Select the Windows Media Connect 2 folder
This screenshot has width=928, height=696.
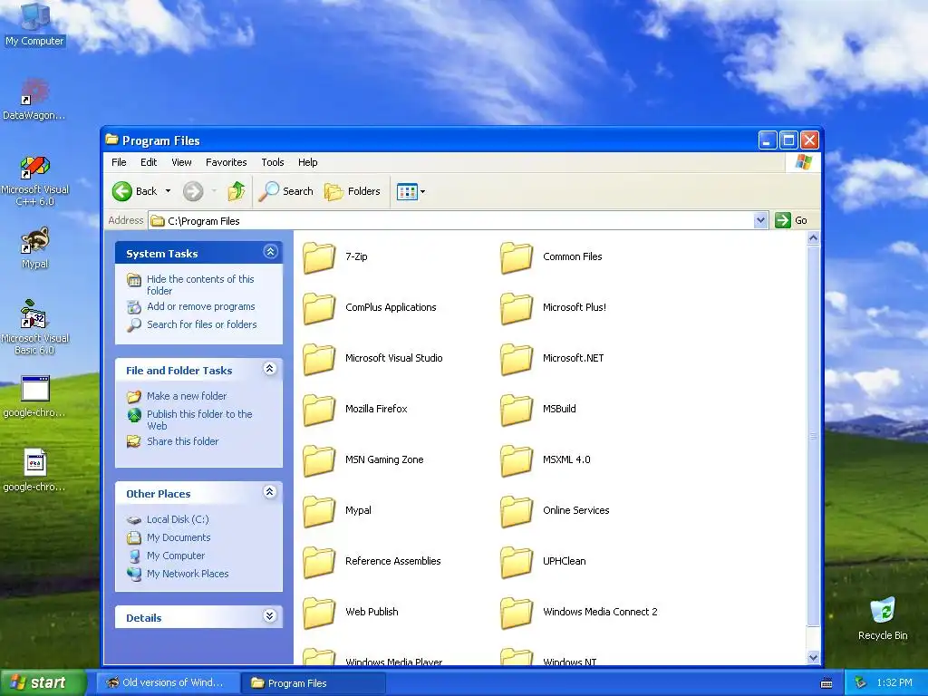[517, 613]
